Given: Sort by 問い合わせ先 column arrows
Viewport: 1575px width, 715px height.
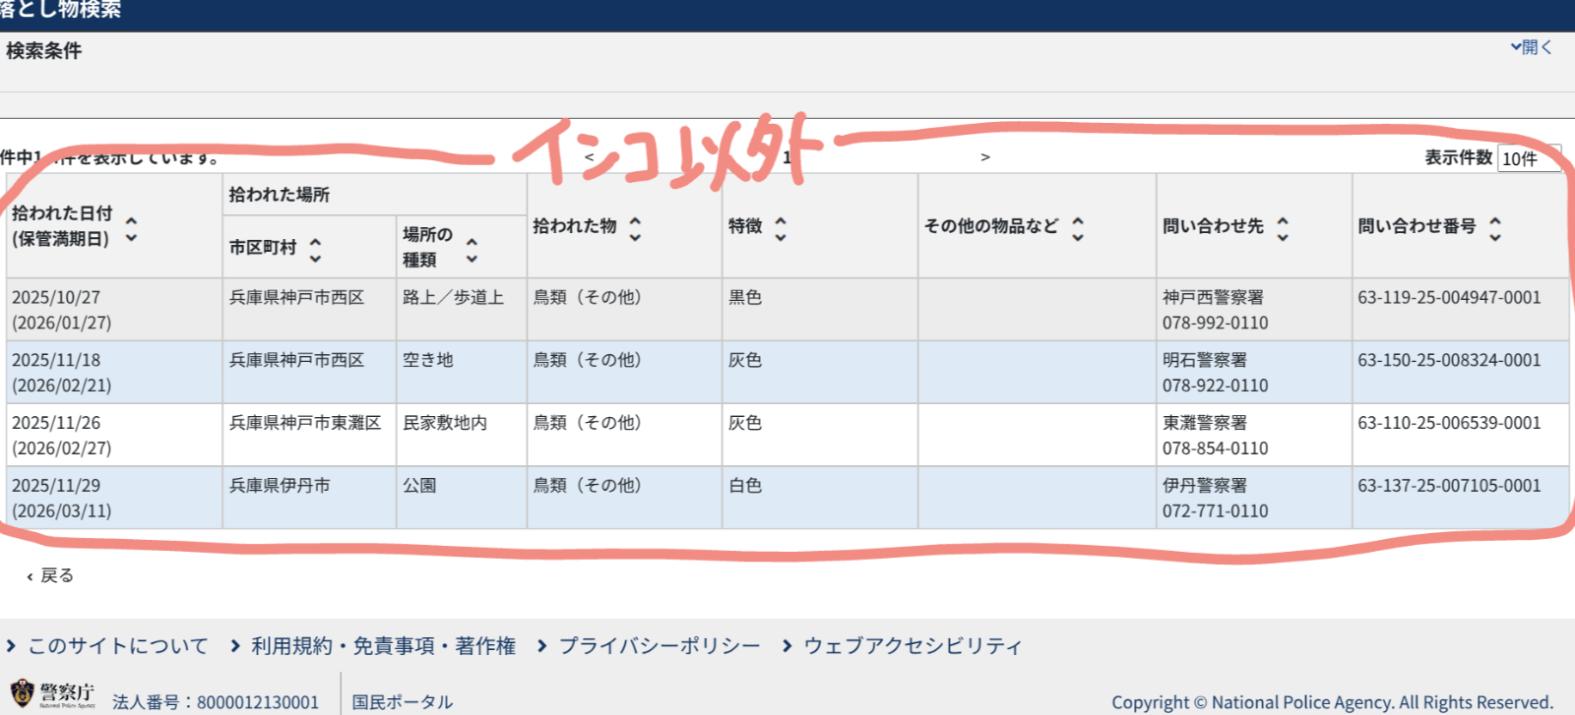Looking at the screenshot, I should tap(1283, 228).
